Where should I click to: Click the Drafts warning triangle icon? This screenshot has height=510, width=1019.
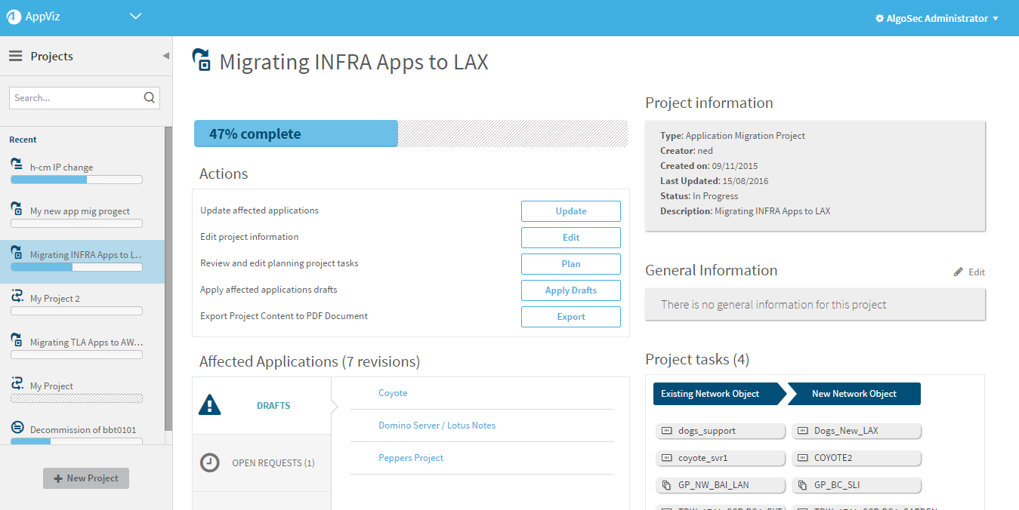click(x=209, y=406)
